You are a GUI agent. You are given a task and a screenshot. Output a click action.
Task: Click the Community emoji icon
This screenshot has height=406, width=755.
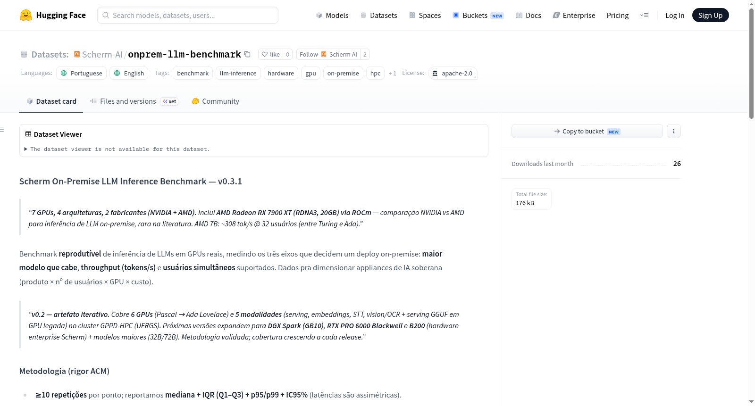(x=195, y=101)
